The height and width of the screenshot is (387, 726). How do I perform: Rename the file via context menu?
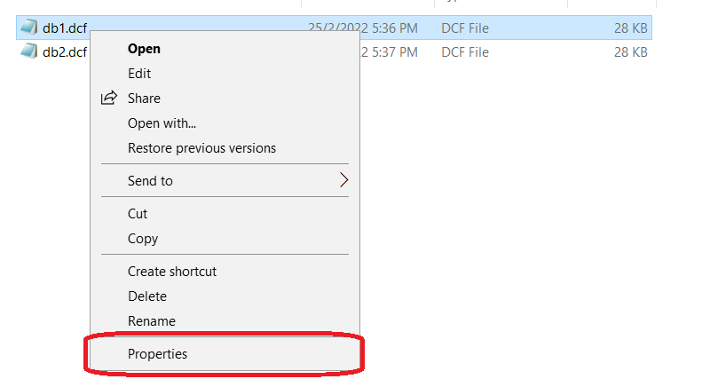(152, 321)
